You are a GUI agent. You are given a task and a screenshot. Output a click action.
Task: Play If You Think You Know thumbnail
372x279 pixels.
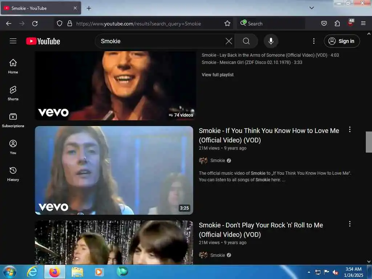click(x=114, y=170)
